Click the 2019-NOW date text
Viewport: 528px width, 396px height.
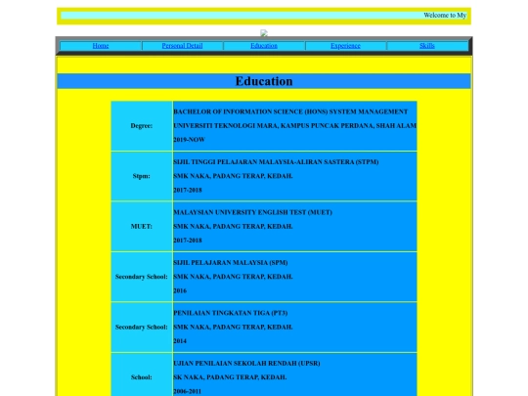click(x=189, y=140)
